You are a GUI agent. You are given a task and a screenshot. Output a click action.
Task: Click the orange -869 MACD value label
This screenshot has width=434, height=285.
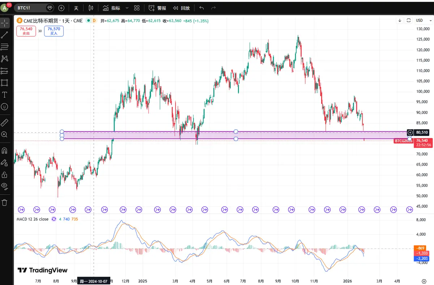point(420,248)
